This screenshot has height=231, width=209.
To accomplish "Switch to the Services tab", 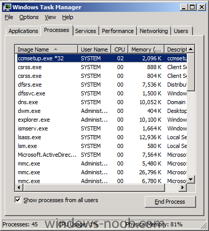I will tap(85, 31).
